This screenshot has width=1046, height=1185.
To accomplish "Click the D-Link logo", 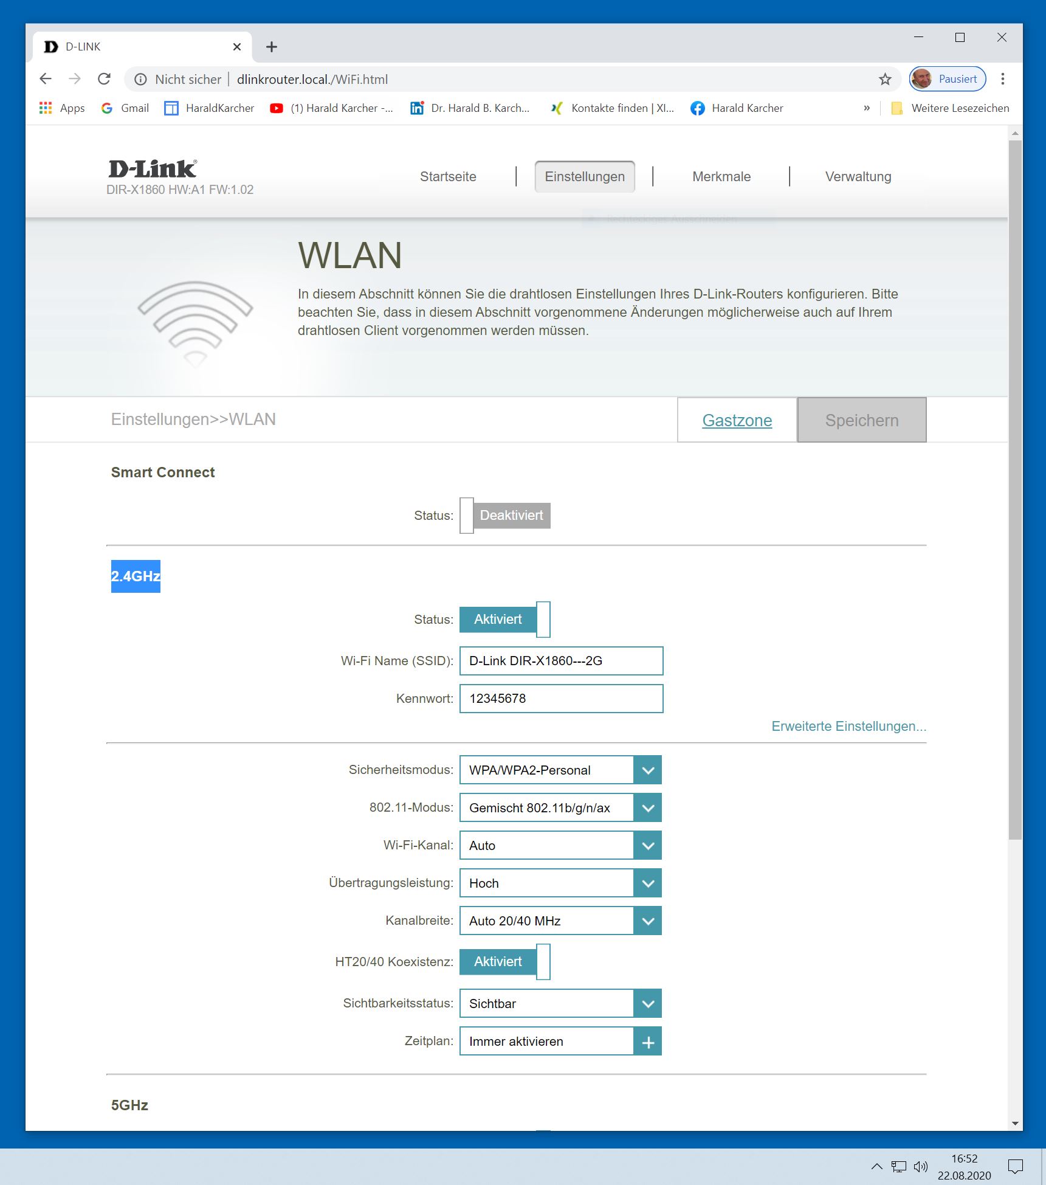I will [153, 168].
